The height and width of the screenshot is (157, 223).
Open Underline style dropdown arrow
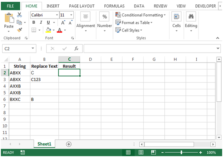54,22
